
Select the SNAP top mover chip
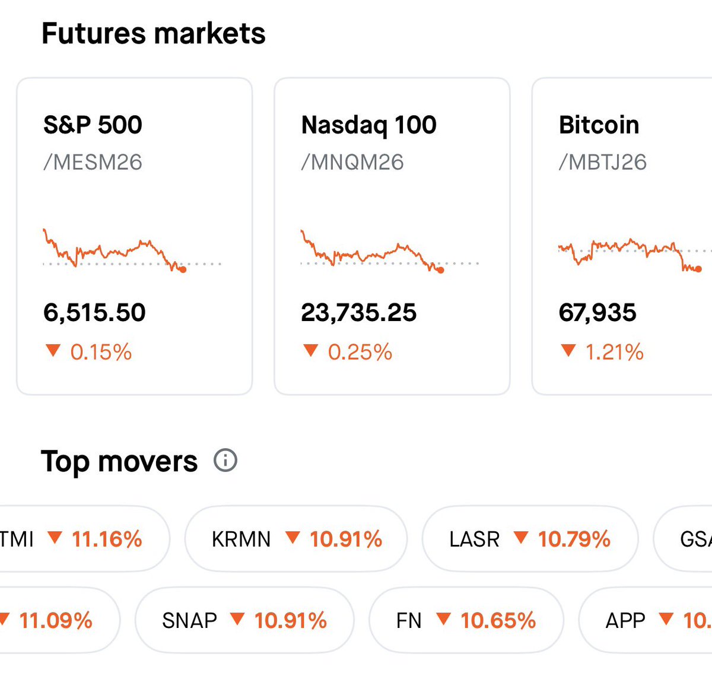point(244,620)
